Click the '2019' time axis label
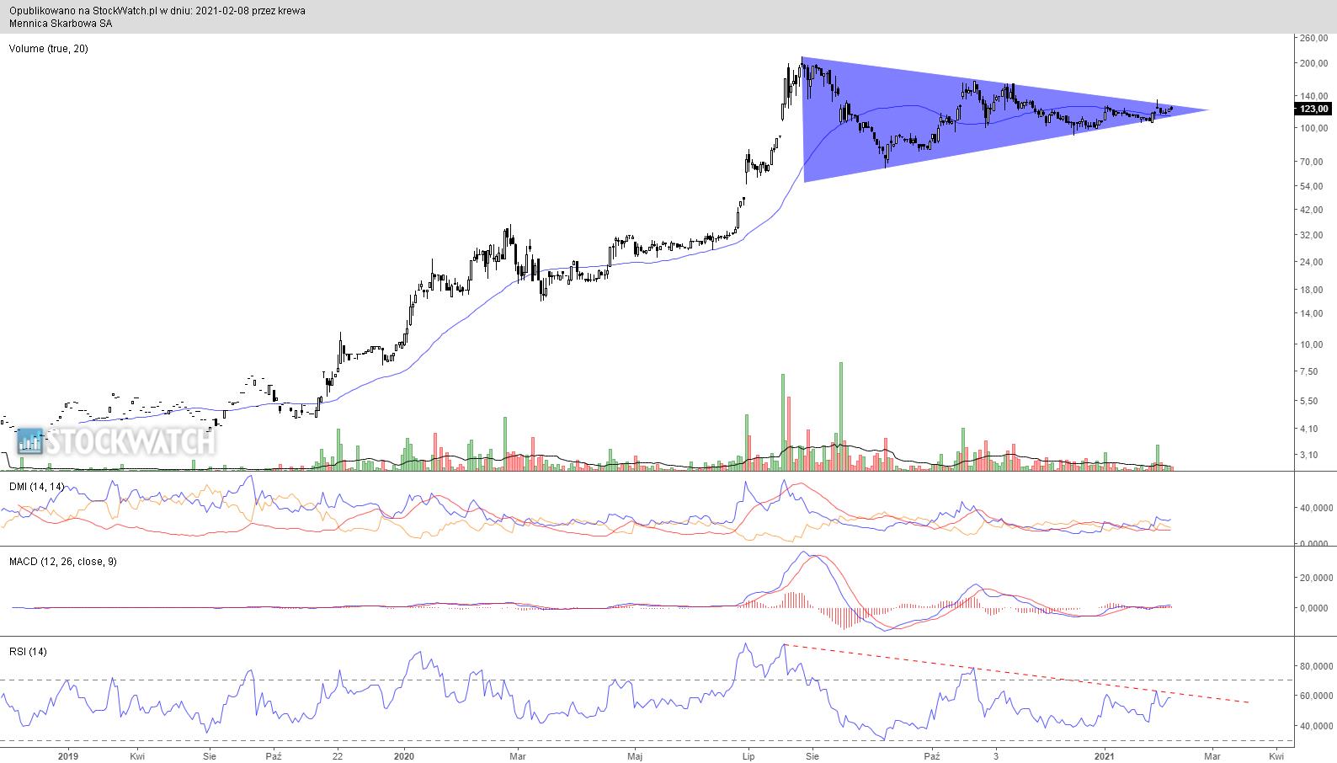1337x763 pixels. point(68,755)
